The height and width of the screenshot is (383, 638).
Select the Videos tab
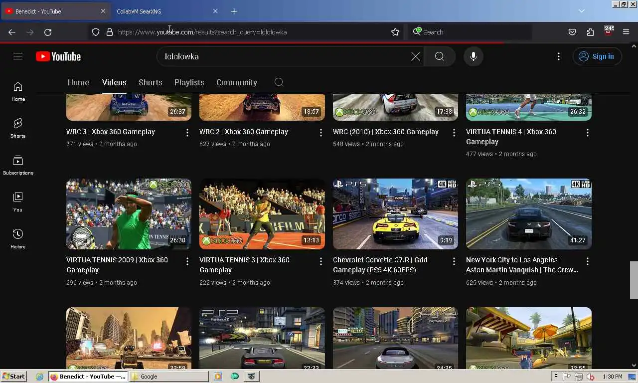point(114,82)
